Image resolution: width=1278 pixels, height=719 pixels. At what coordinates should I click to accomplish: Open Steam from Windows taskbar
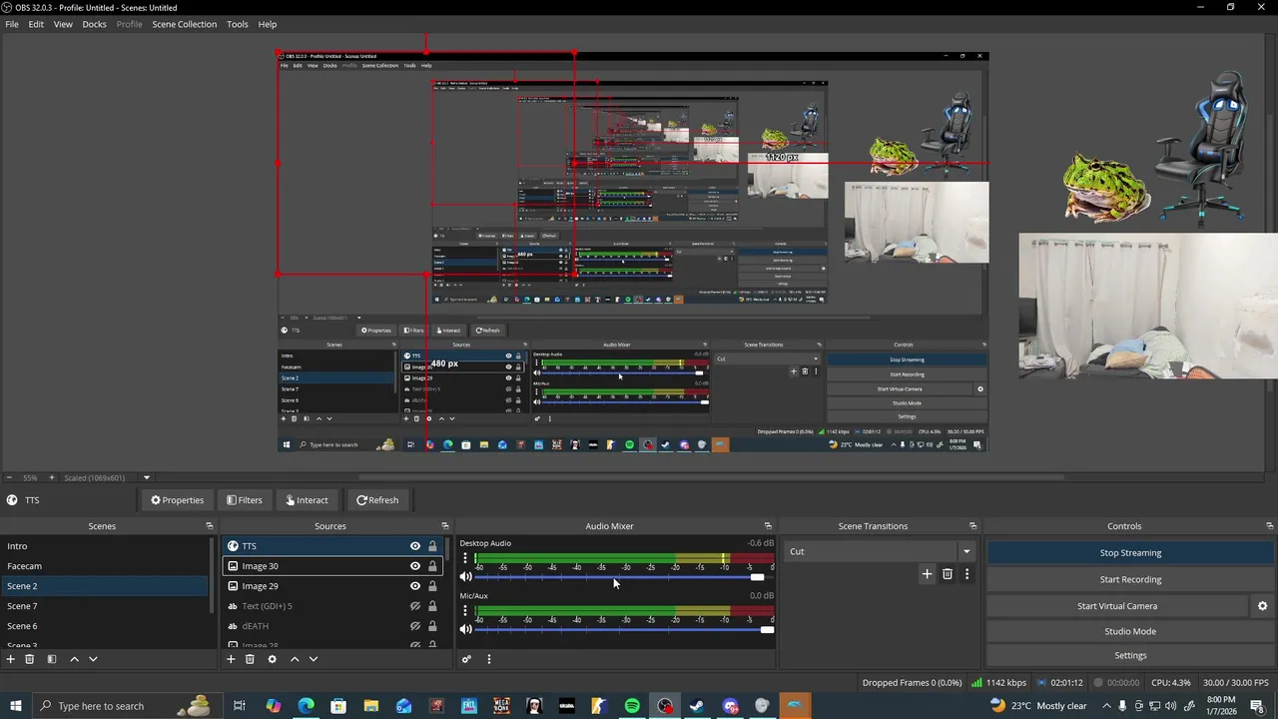click(x=697, y=706)
